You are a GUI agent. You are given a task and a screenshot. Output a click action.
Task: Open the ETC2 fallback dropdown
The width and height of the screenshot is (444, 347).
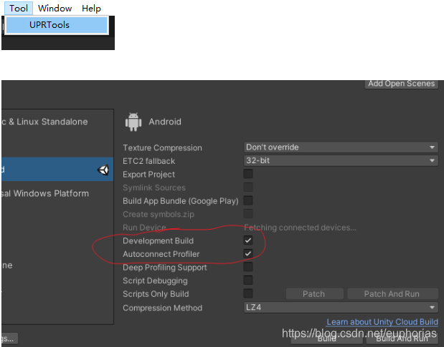[x=341, y=160]
